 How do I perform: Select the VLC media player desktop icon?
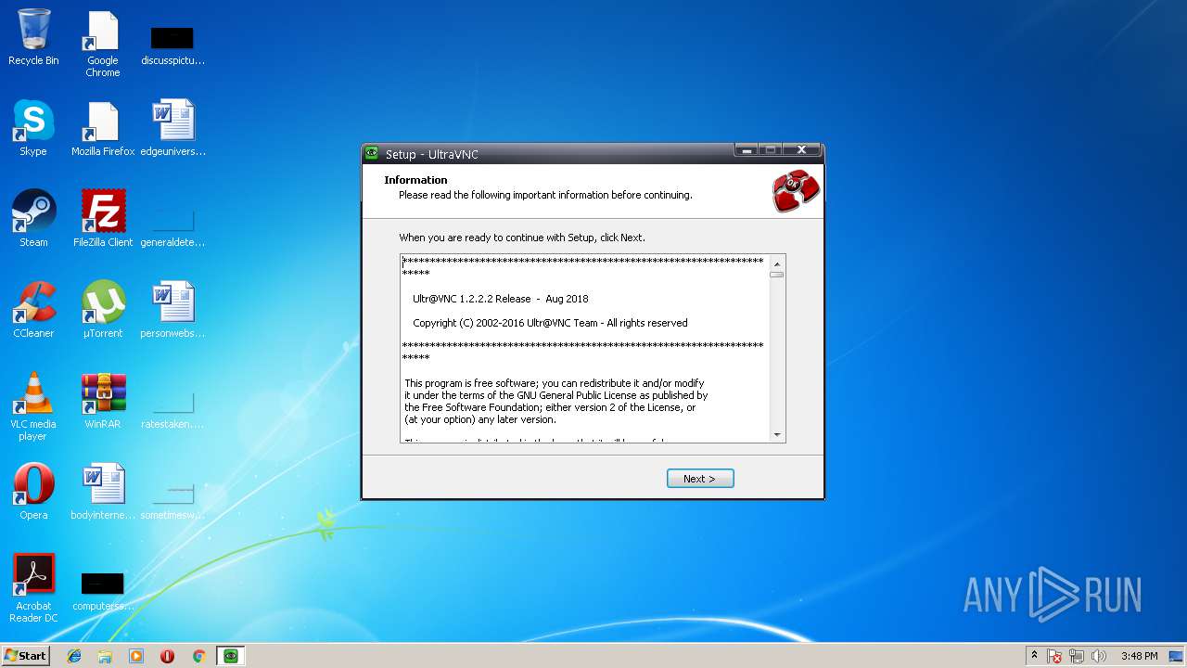(33, 406)
